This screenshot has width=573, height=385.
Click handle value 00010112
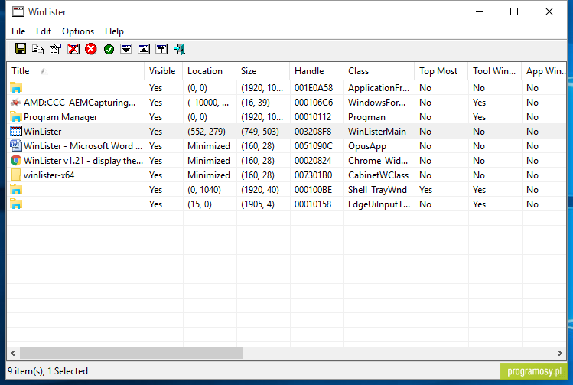point(313,117)
